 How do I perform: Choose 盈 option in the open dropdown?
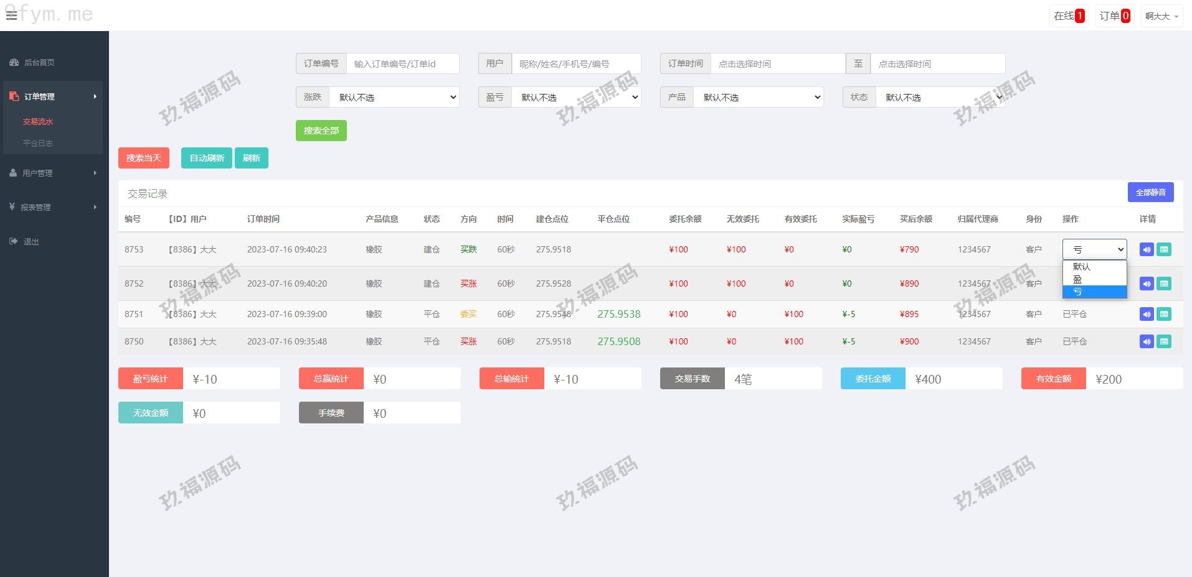coord(1094,279)
